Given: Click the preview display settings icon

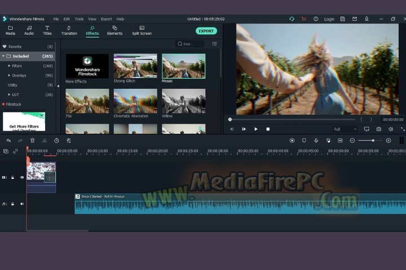Looking at the screenshot, I should [x=367, y=129].
